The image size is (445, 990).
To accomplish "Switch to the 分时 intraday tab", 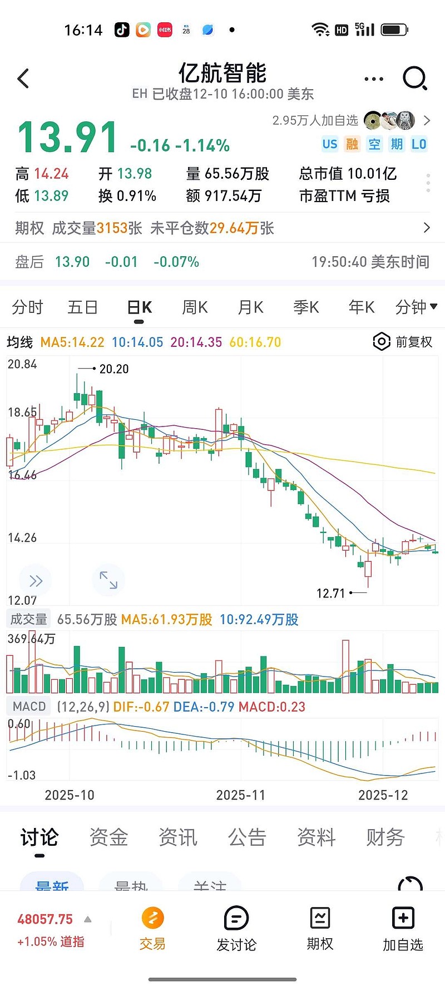I will 27,307.
